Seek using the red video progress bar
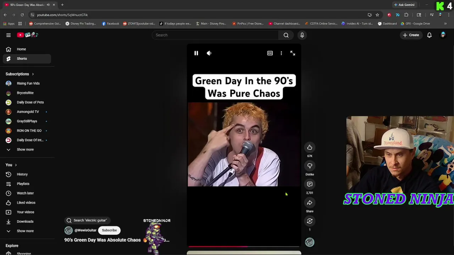Viewport: 454px width, 255px height. pyautogui.click(x=244, y=246)
